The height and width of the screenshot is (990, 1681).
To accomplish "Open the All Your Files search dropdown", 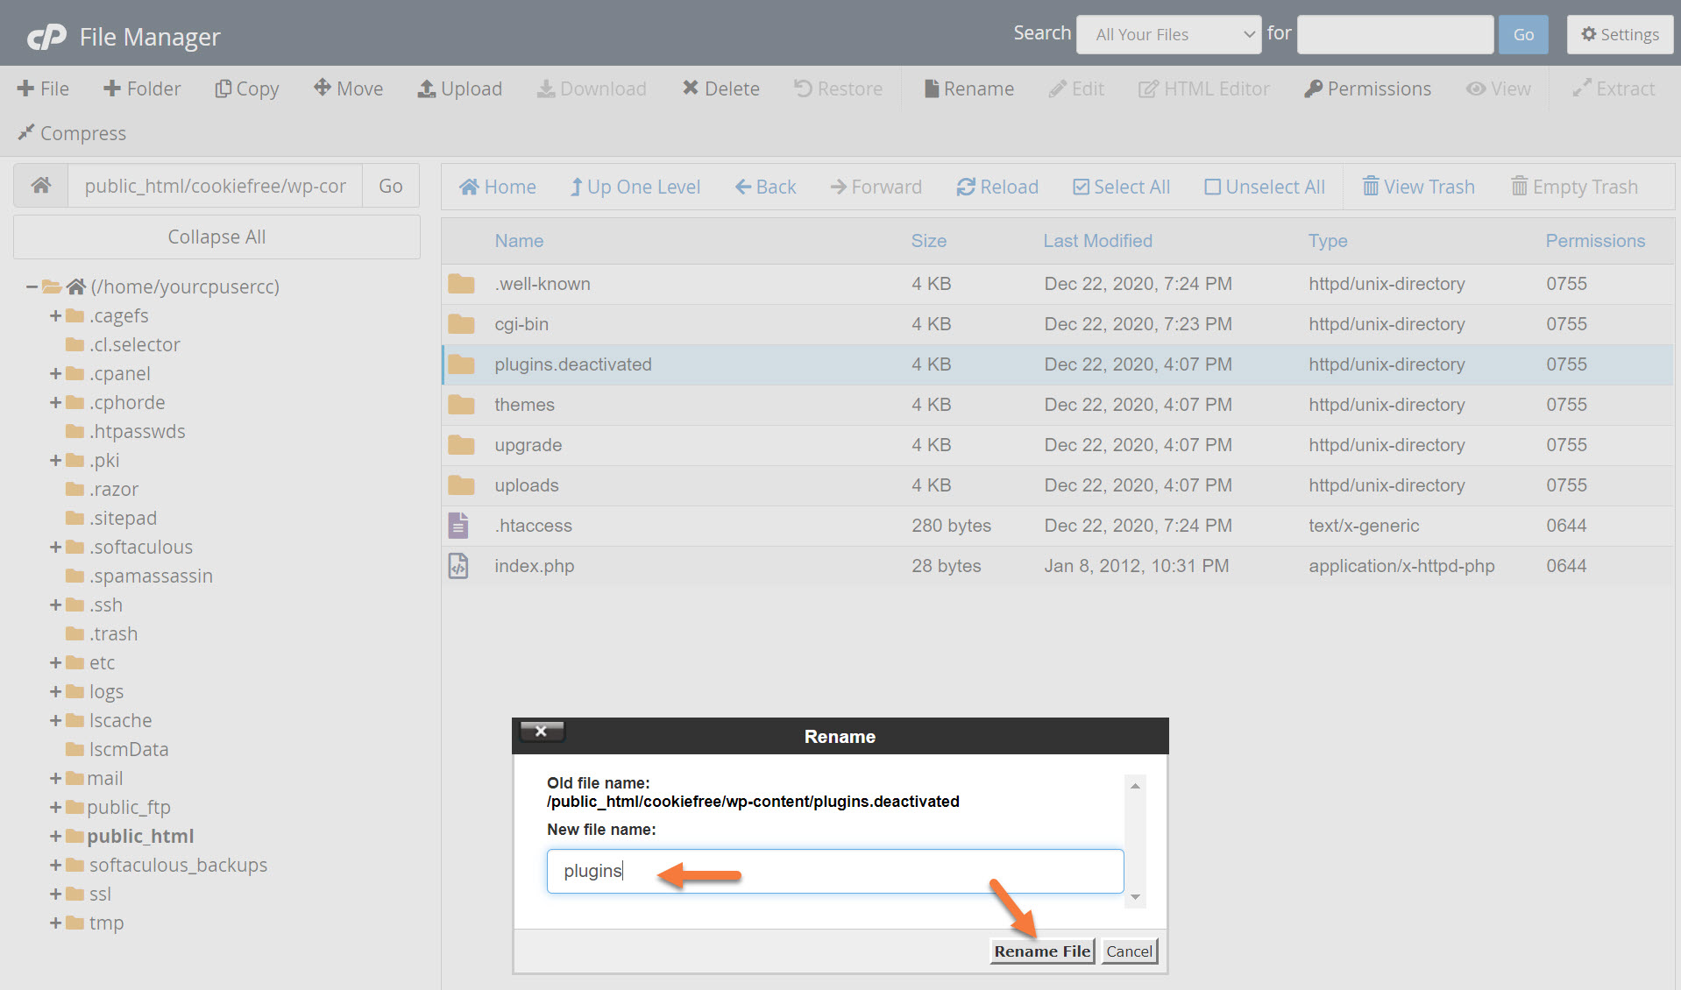I will point(1168,35).
